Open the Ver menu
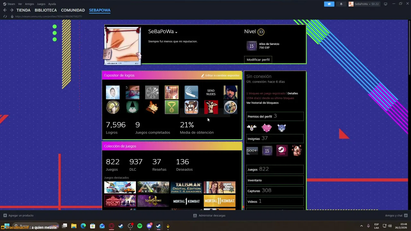 [x=20, y=4]
